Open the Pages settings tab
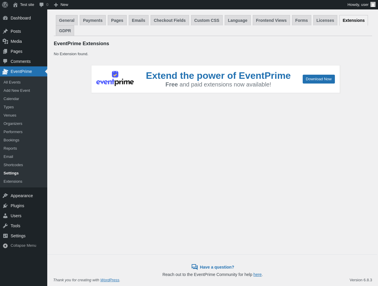 (117, 20)
